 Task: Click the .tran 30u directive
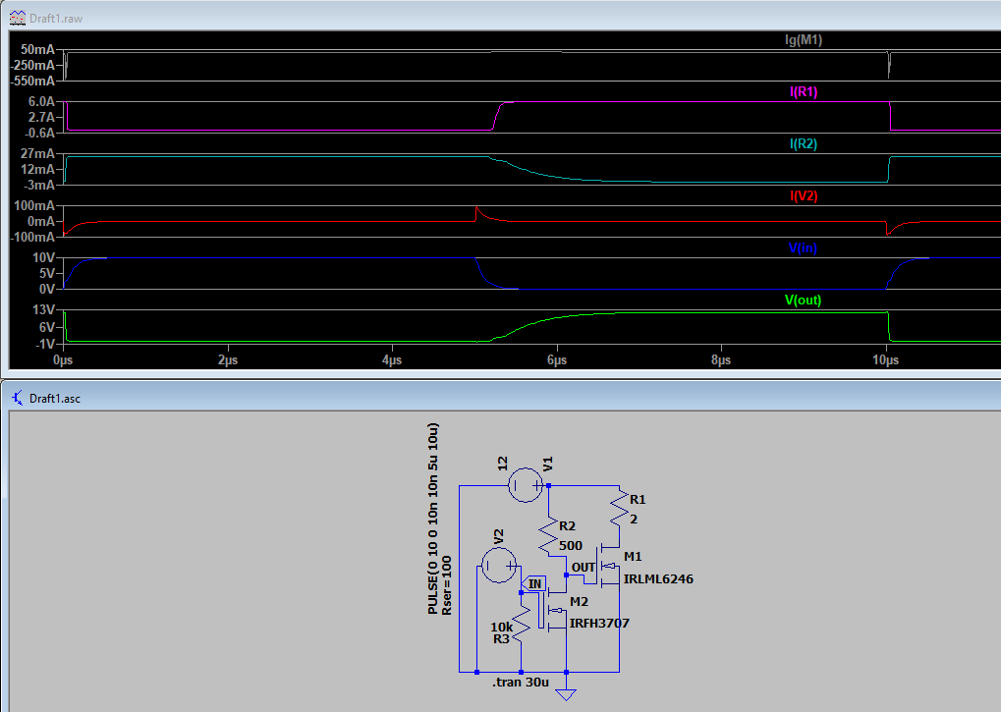521,682
